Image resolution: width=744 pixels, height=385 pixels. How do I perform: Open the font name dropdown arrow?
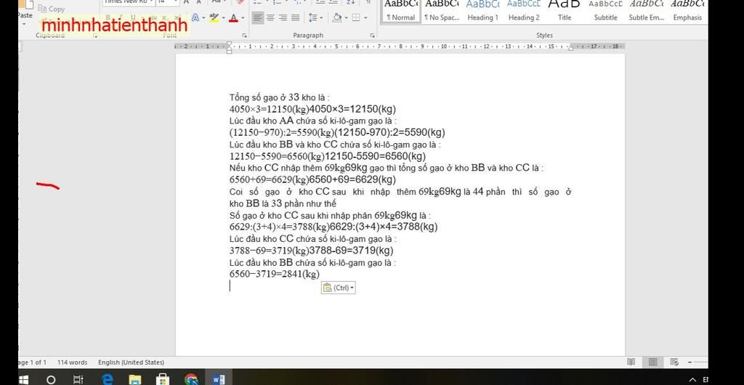tap(151, 2)
